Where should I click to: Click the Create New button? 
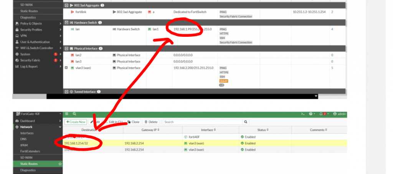[76, 122]
